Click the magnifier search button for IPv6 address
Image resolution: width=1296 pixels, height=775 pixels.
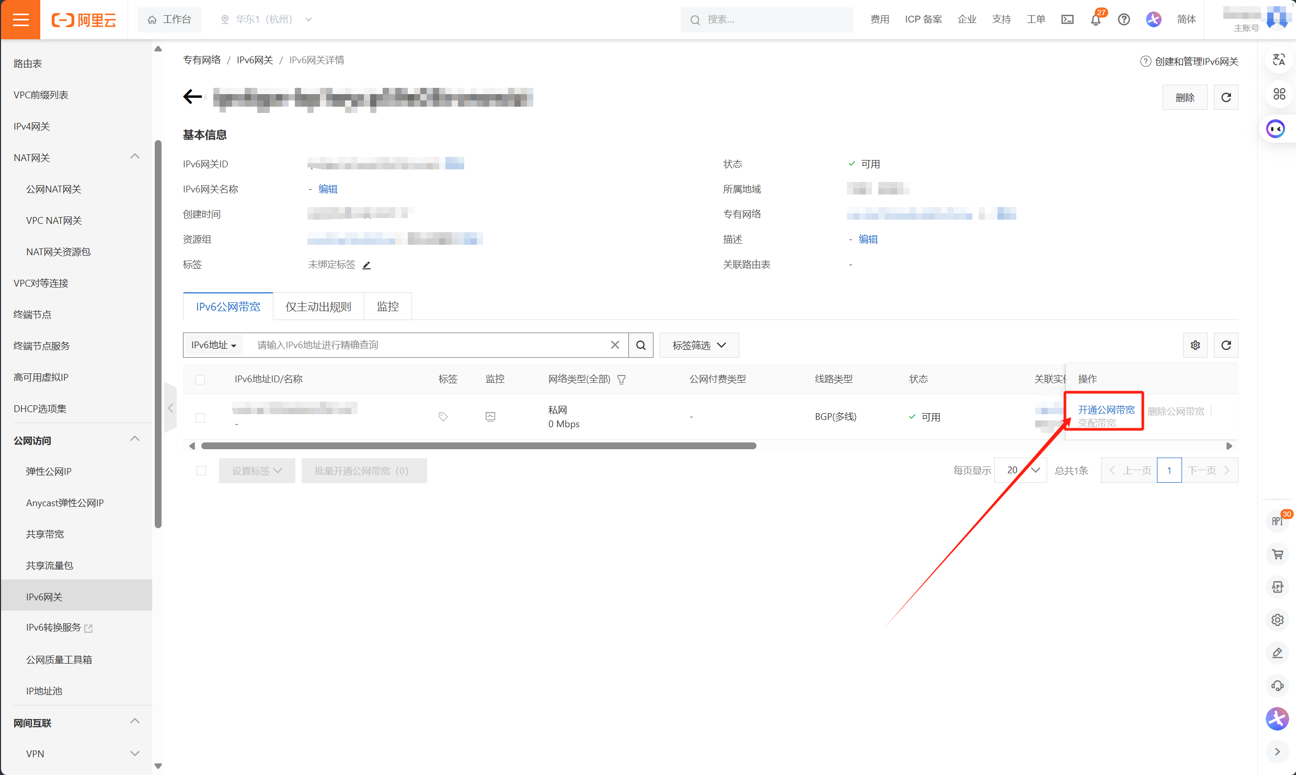(x=641, y=345)
